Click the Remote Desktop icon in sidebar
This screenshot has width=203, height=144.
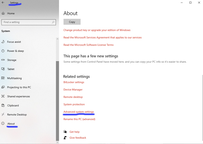coord(3,115)
